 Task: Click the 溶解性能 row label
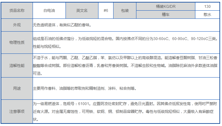(17, 65)
